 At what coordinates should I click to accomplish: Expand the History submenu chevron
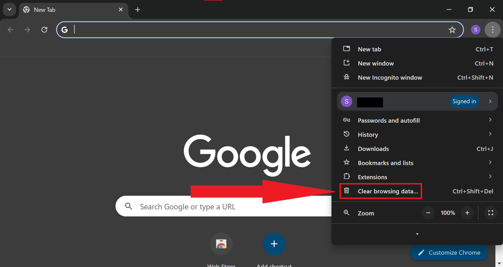(490, 134)
